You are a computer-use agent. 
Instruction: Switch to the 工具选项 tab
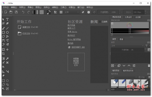coord(128,17)
